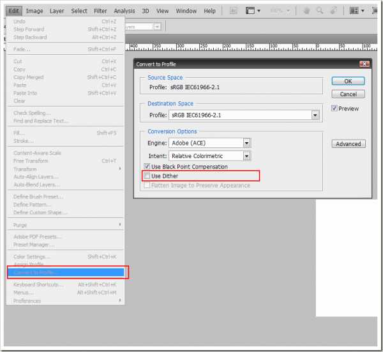Screen dimensions: 383x352
Task: Choose Step Backward in Edit menu
Action: tap(66, 38)
